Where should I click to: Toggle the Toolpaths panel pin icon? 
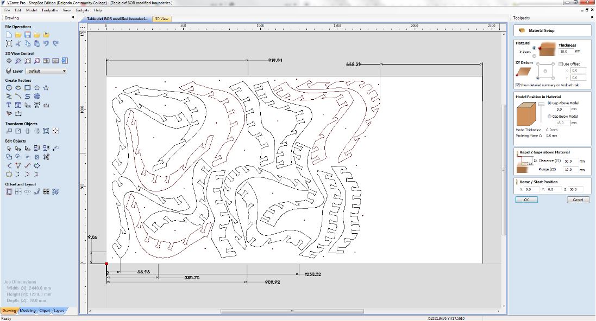592,18
